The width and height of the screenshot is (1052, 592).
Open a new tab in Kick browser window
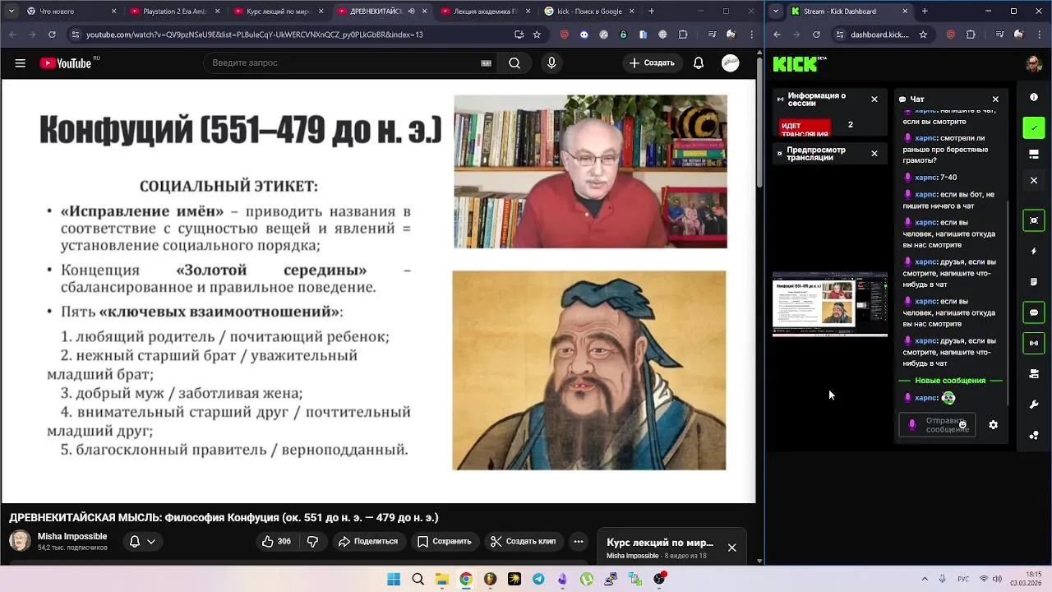[x=925, y=12]
